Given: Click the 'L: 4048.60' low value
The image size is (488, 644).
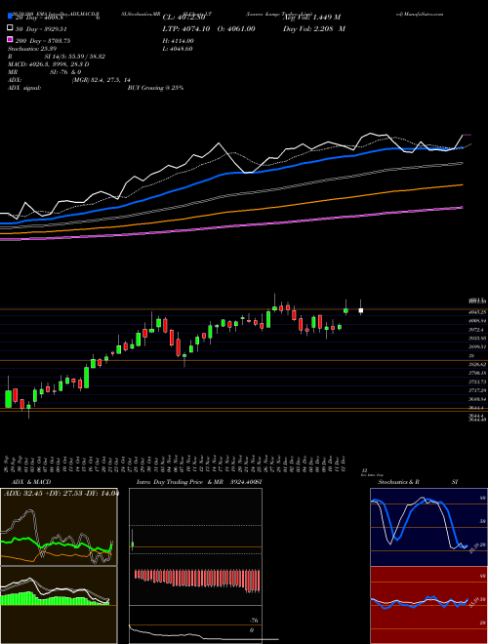Looking at the screenshot, I should tap(178, 49).
